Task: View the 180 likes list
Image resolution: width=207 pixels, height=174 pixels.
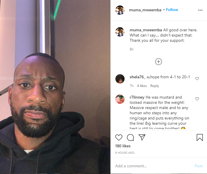Action: 123,146
